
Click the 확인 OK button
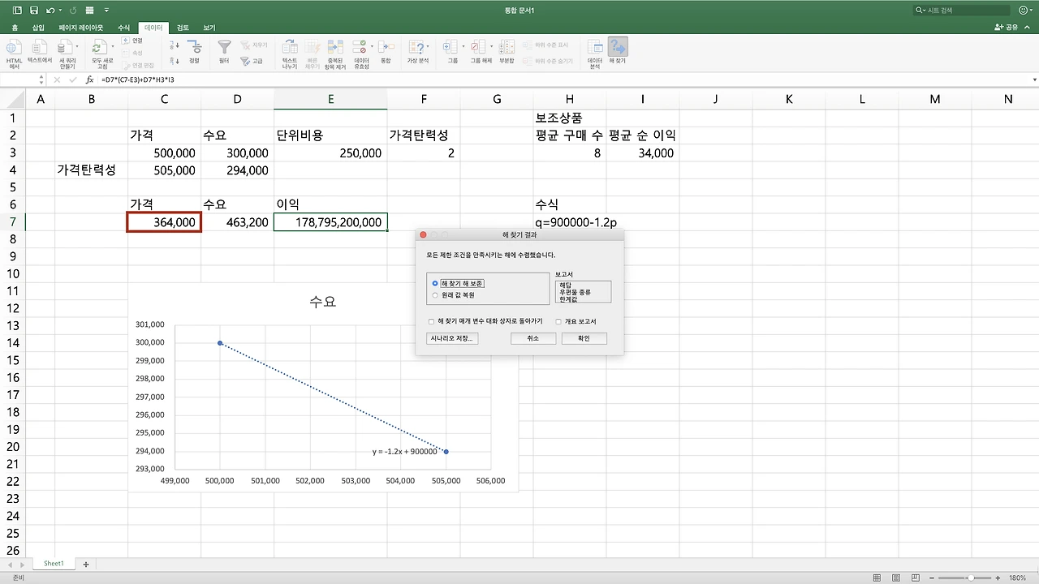click(x=584, y=338)
